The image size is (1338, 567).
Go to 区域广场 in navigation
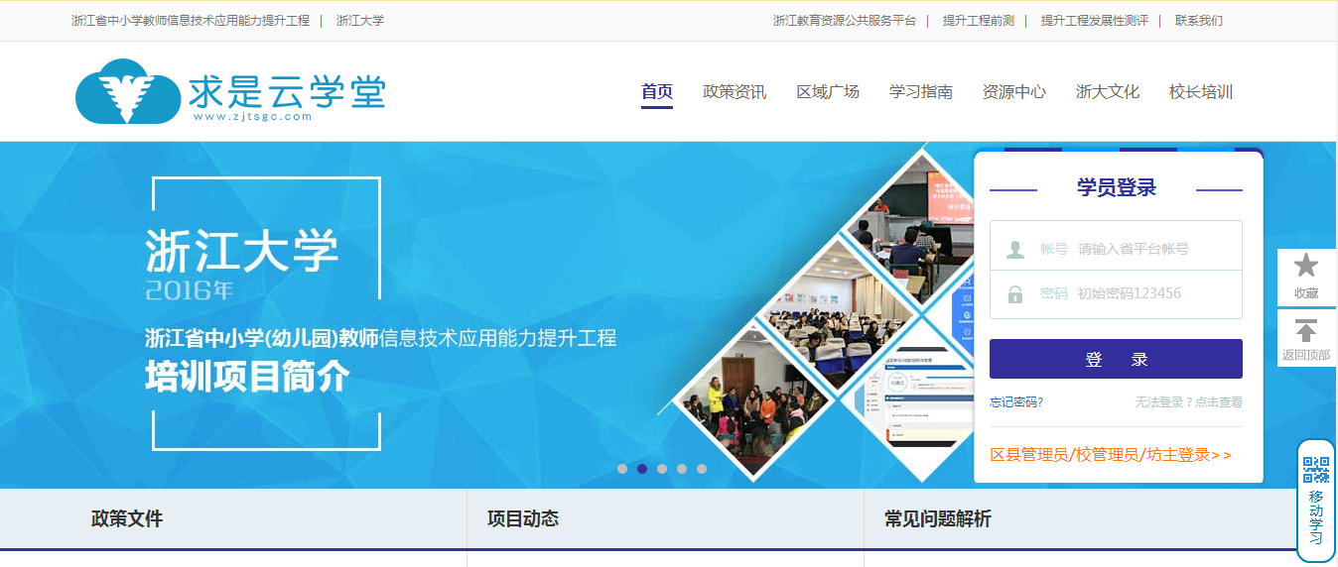point(828,92)
